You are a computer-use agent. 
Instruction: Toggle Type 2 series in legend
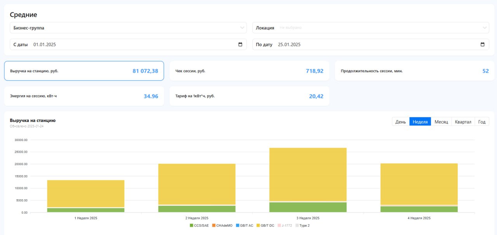click(302, 225)
